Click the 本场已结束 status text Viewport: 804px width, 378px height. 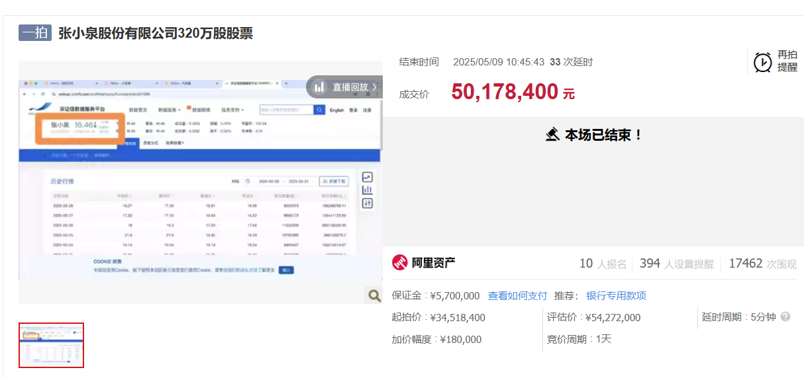tap(603, 135)
